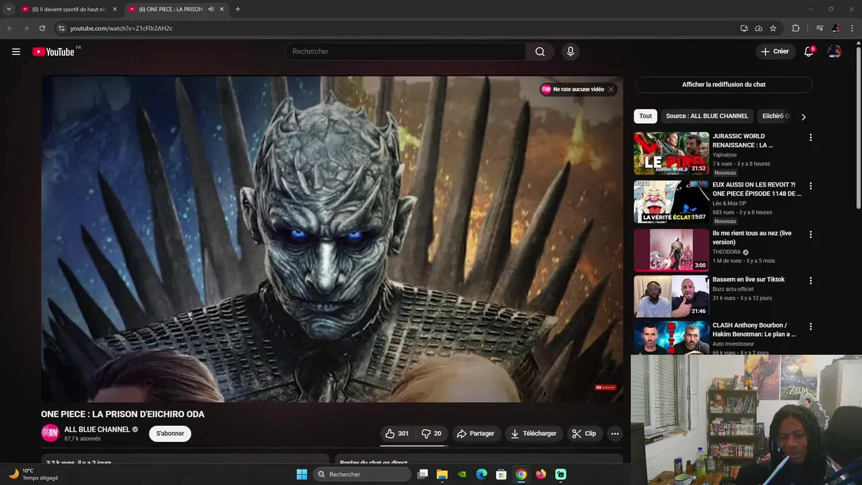
Task: Open options menu for 'EUX AUSSI' video
Action: point(811,186)
